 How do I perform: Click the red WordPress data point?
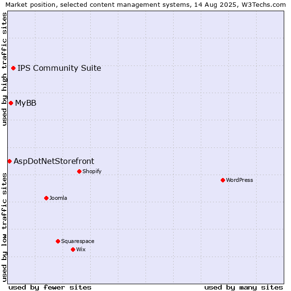[x=223, y=180]
